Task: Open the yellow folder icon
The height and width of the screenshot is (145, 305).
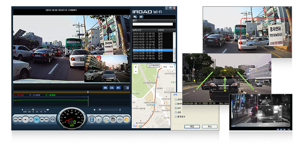Action: pos(127,120)
